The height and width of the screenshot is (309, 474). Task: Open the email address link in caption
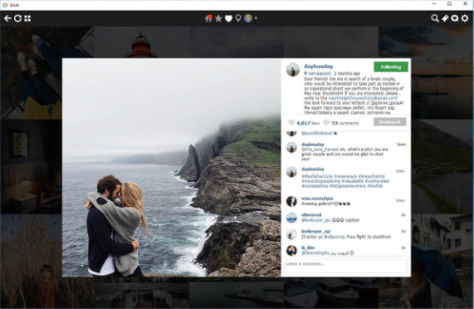(x=363, y=98)
